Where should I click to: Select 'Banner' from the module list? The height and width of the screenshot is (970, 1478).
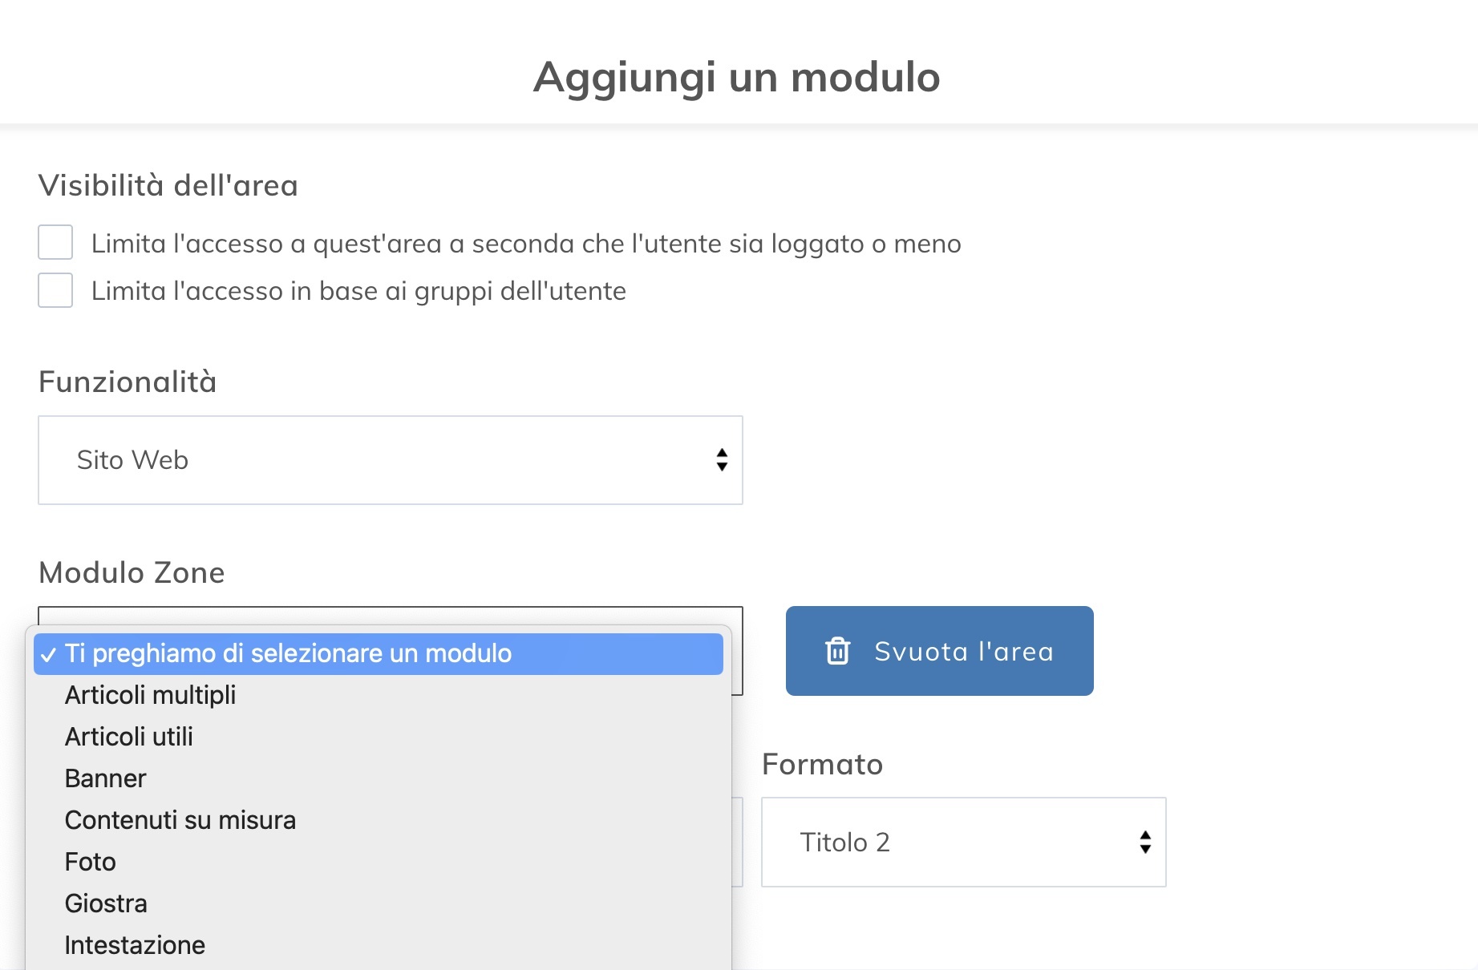[105, 778]
